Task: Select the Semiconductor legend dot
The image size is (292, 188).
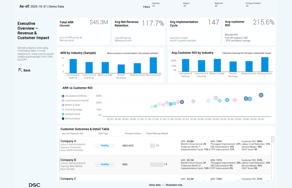Action: [63, 119]
